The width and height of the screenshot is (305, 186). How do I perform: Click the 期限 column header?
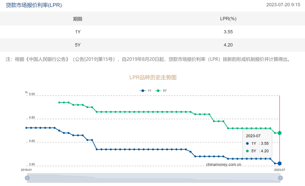coord(77,19)
